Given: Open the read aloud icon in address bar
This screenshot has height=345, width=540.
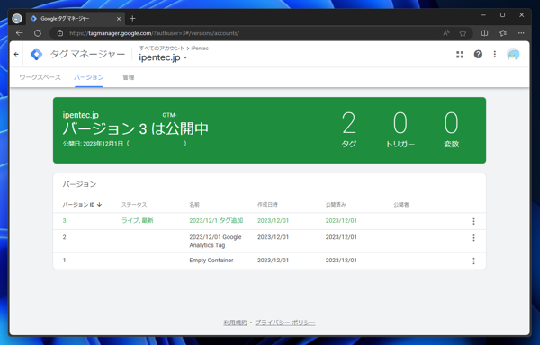Looking at the screenshot, I should tap(446, 33).
